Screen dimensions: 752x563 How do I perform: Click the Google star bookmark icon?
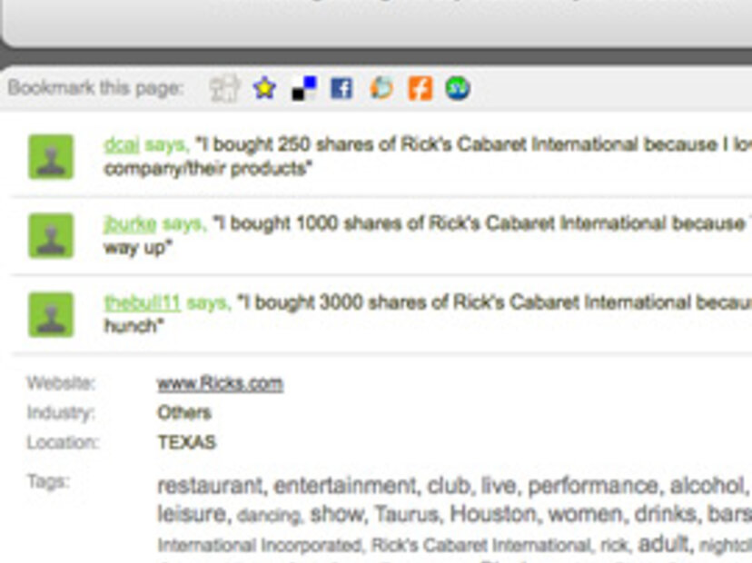point(264,88)
